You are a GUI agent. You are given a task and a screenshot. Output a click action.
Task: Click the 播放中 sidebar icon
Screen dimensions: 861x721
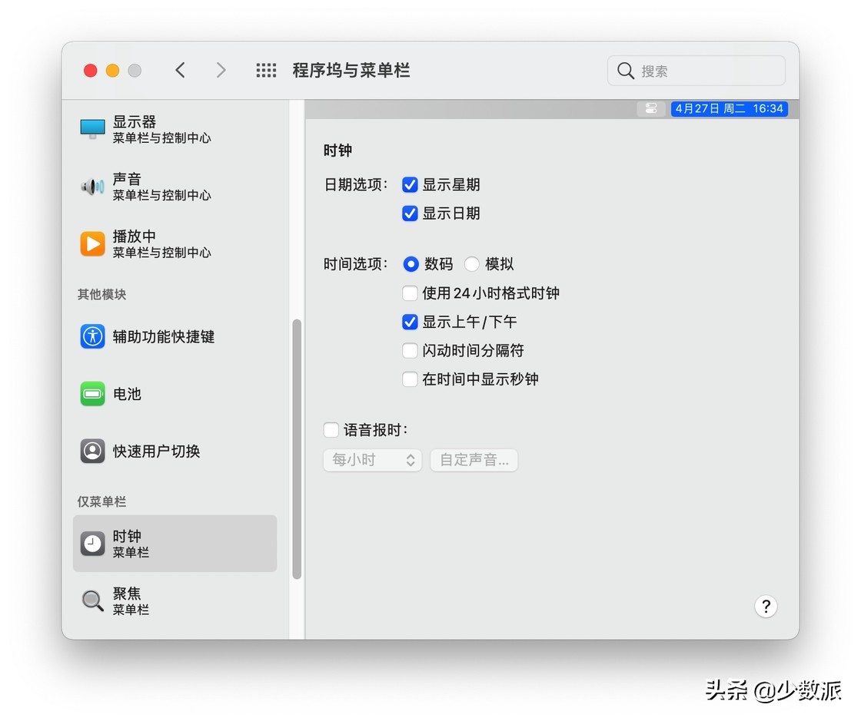tap(92, 243)
